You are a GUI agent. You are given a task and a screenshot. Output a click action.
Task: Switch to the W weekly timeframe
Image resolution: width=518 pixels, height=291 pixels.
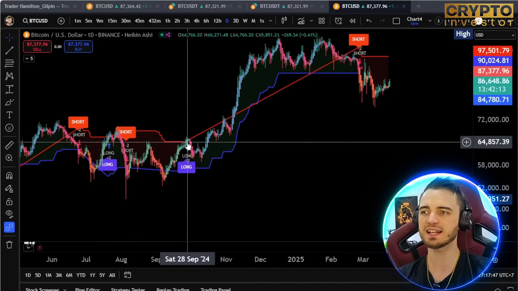pyautogui.click(x=245, y=21)
